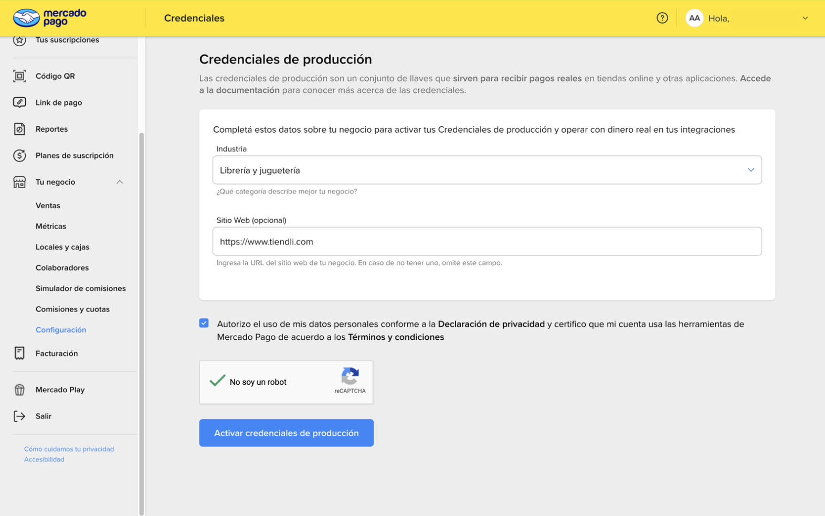
Task: Click the 'Ingresa la URL del sitio web' hint
Action: pyautogui.click(x=359, y=263)
